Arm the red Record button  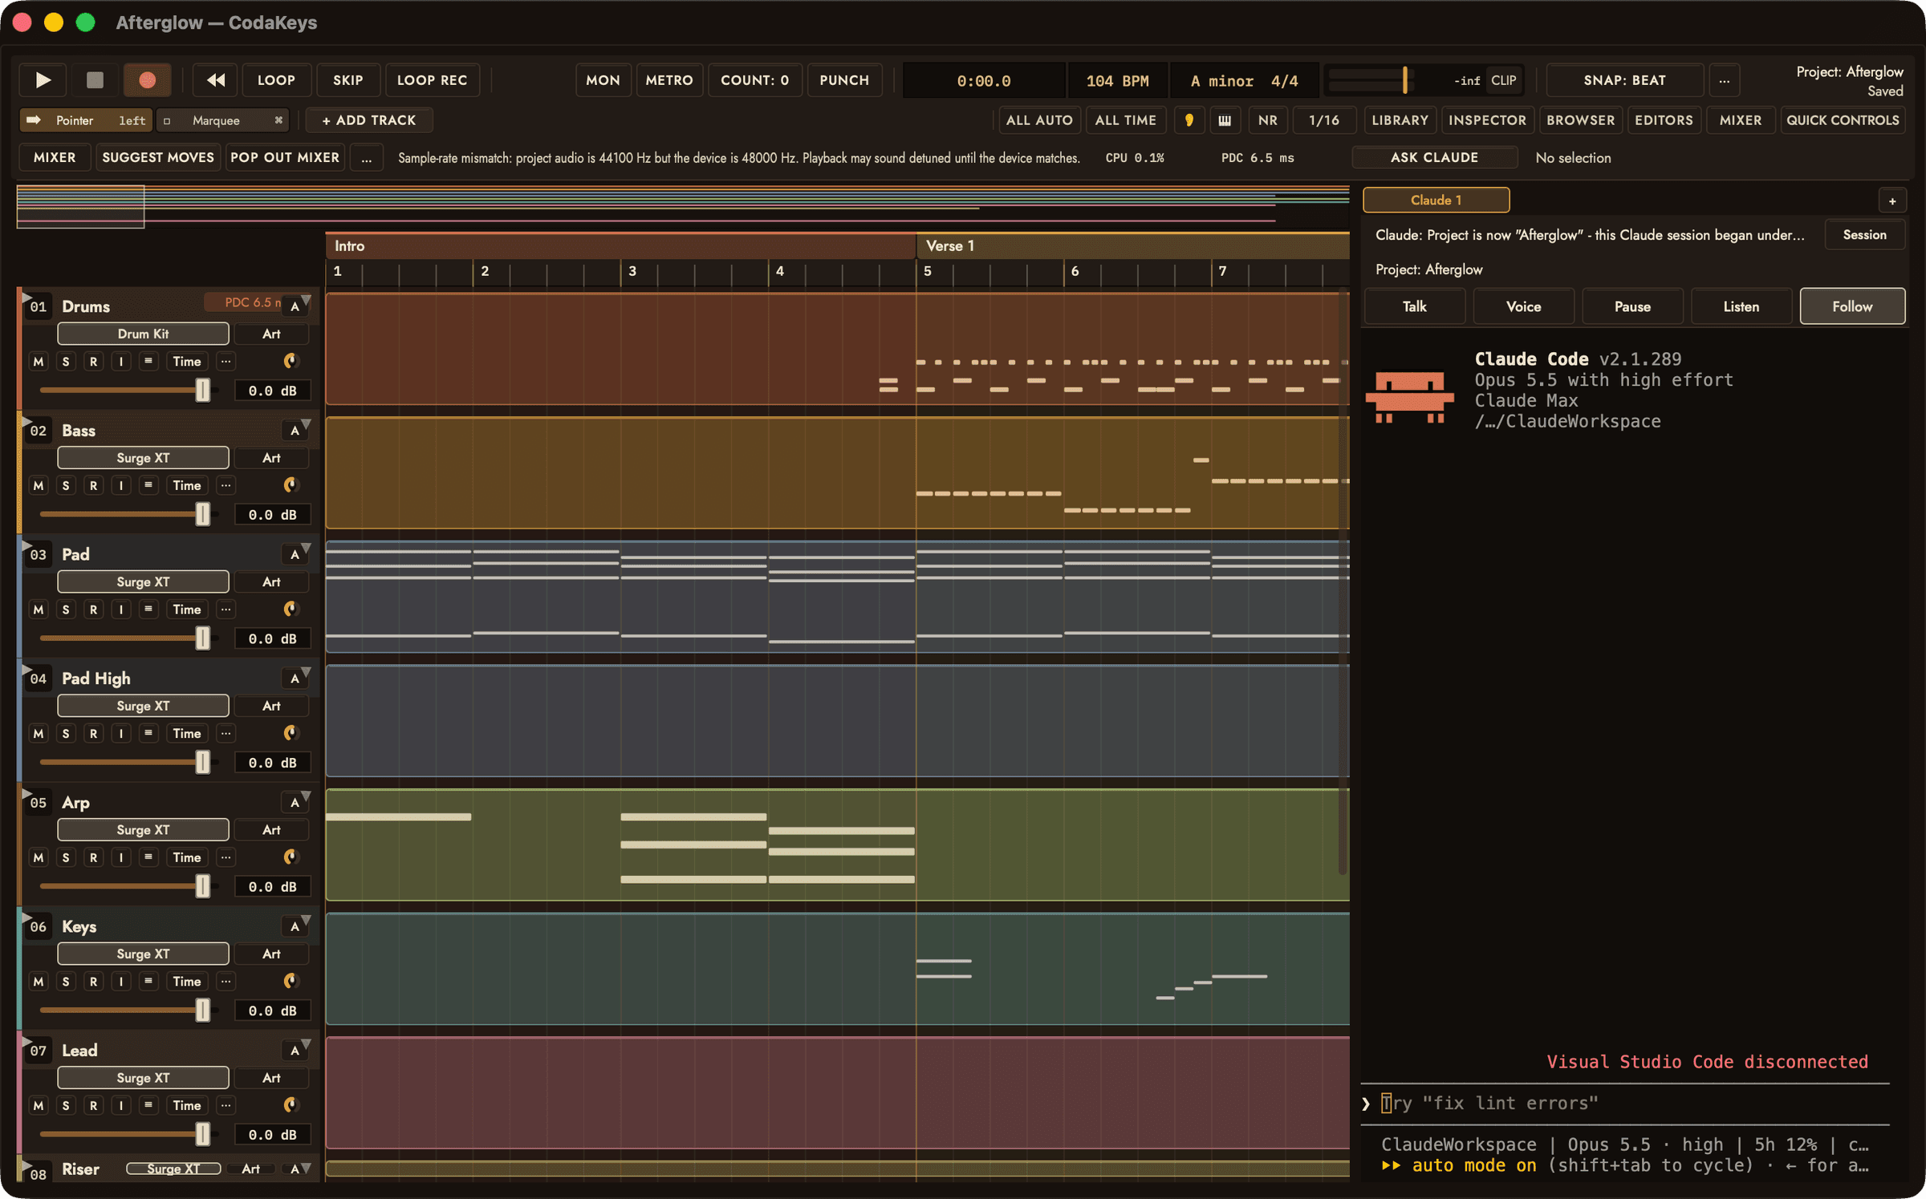coord(147,80)
